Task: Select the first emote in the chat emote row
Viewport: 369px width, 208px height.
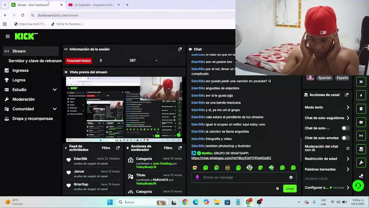Action: pyautogui.click(x=195, y=168)
